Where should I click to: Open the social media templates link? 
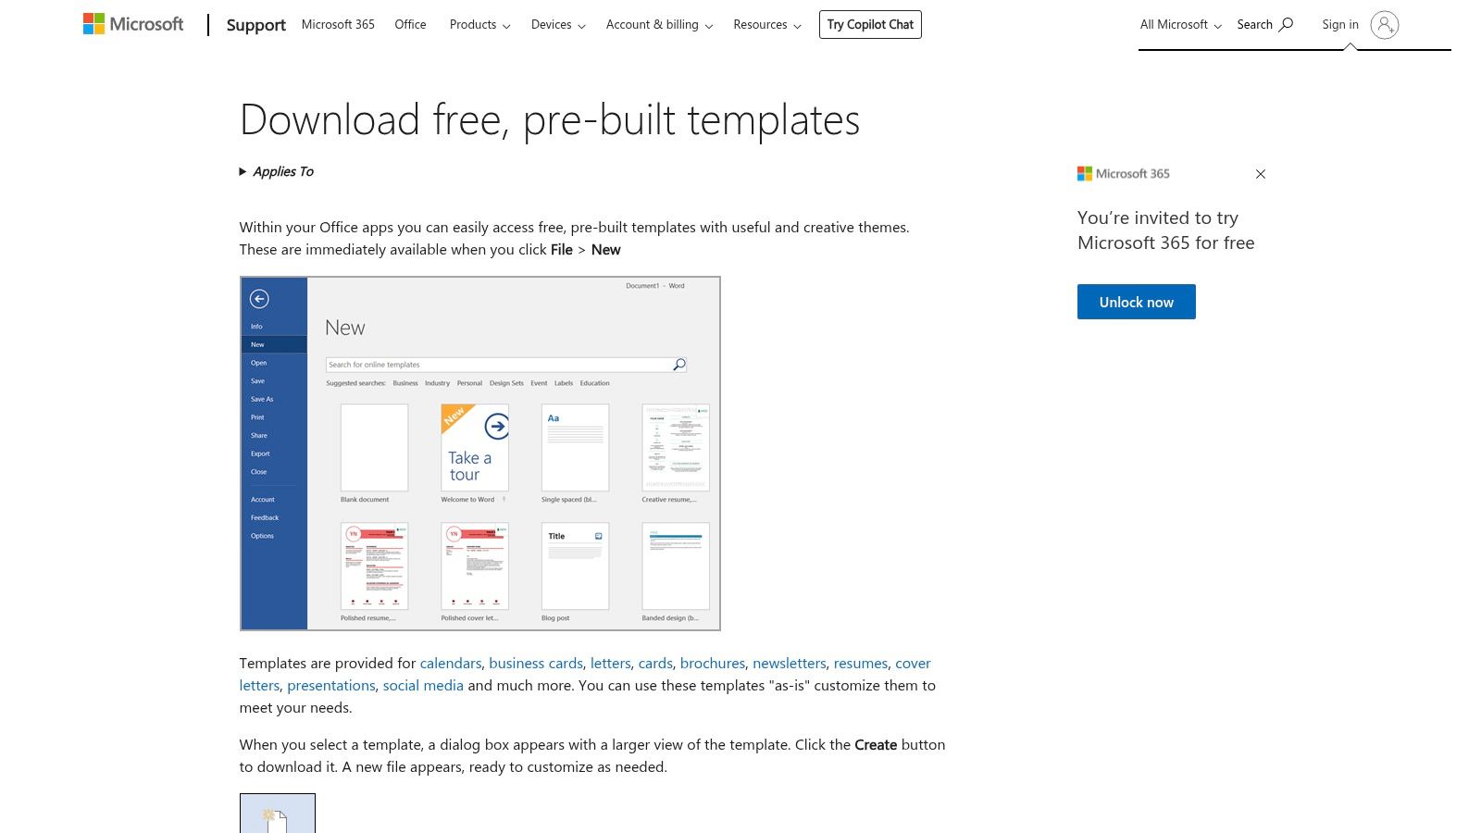[x=423, y=686]
